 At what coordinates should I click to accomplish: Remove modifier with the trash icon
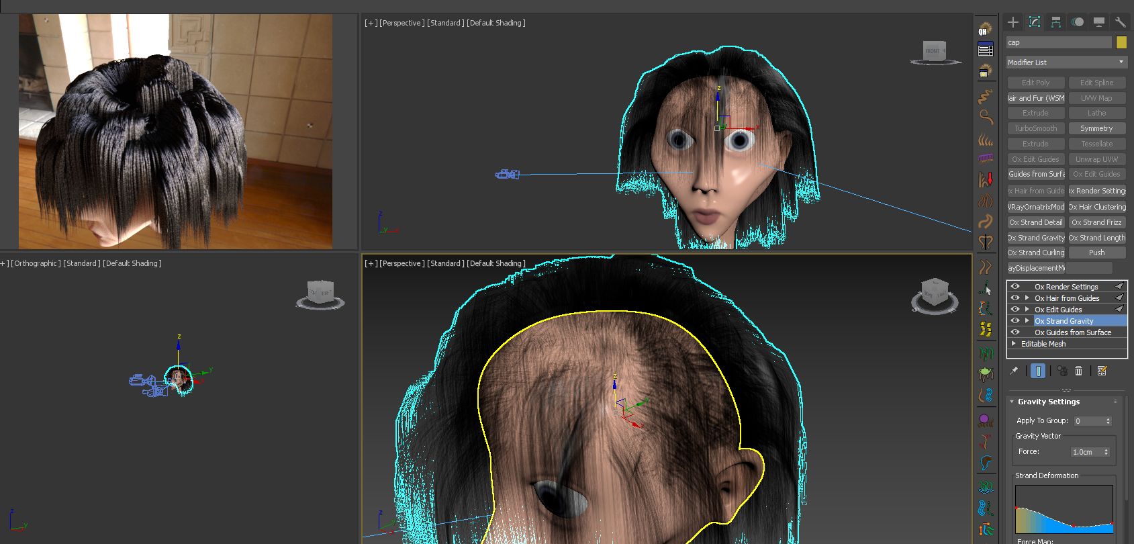pyautogui.click(x=1078, y=371)
